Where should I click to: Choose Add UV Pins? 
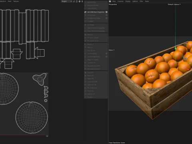point(96,2)
